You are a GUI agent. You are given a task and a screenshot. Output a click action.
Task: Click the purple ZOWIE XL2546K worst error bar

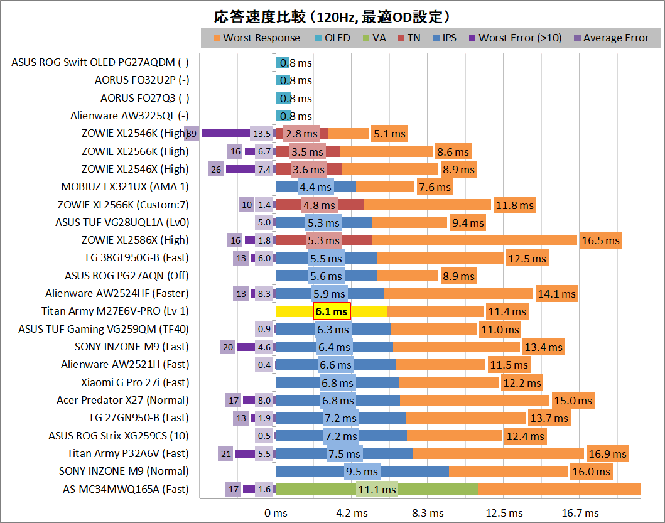click(225, 134)
